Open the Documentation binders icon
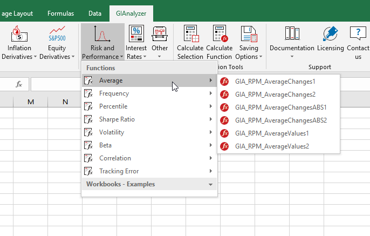The image size is (370, 236). coord(292,33)
